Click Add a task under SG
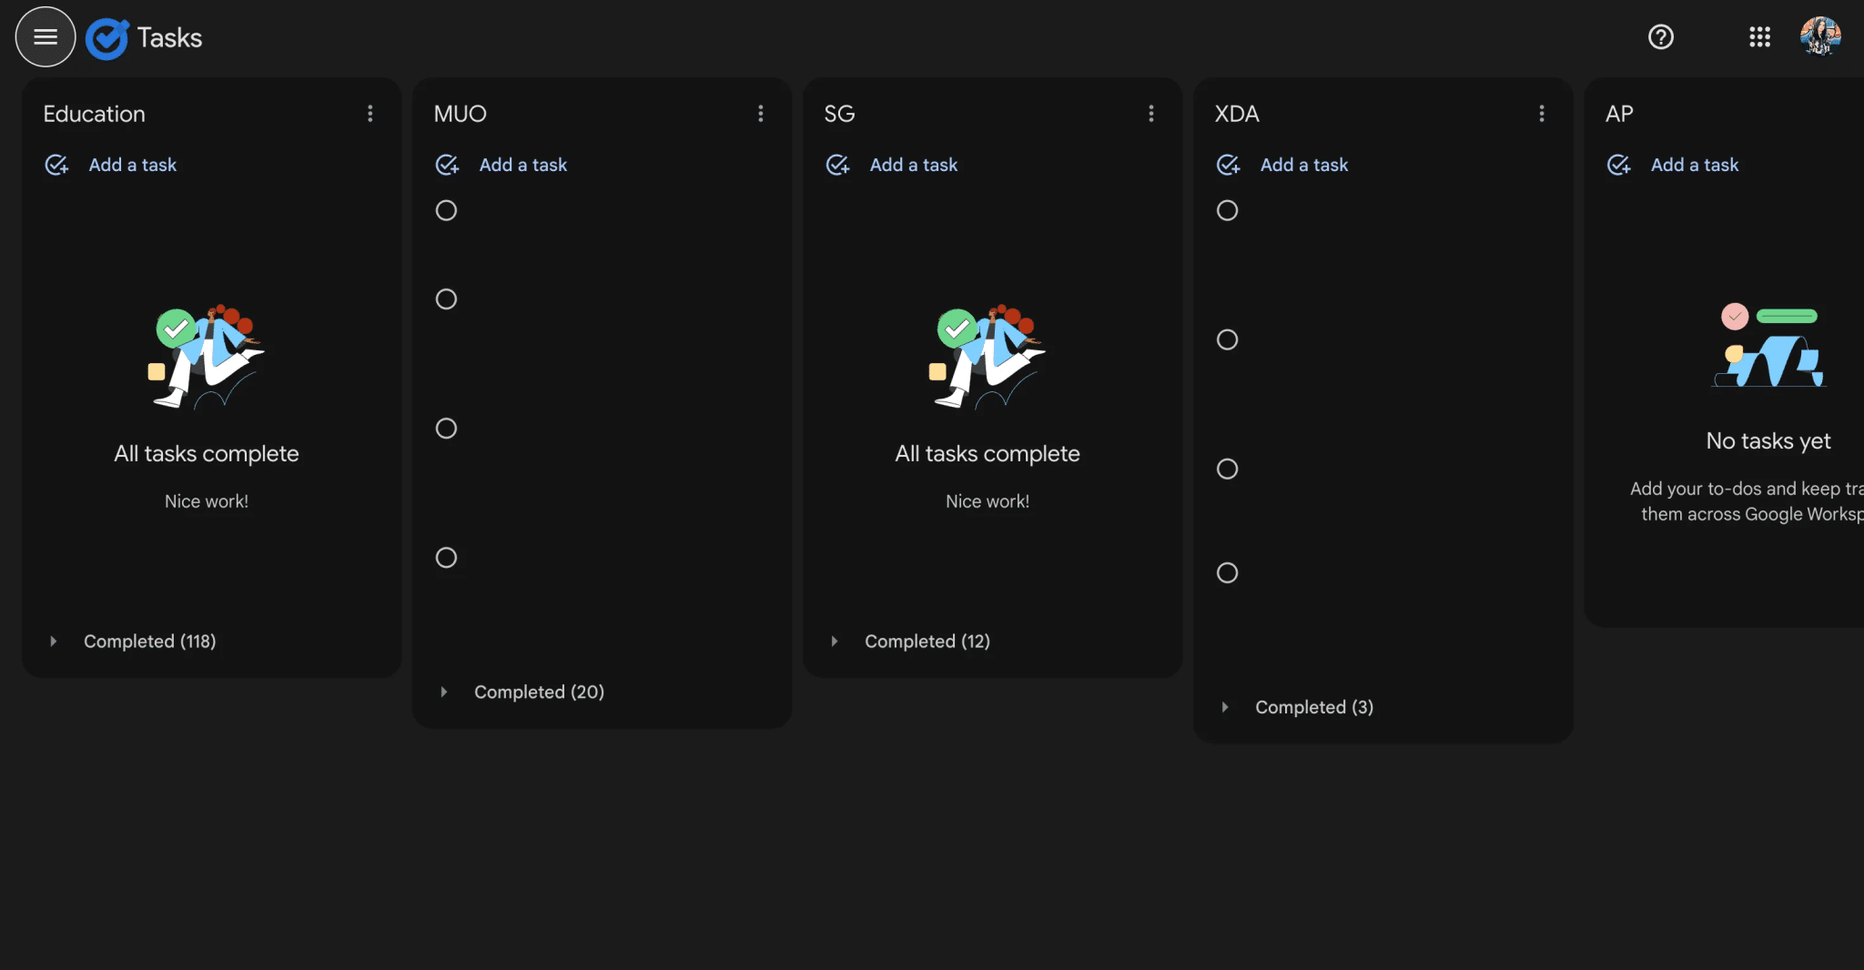This screenshot has width=1864, height=970. (913, 165)
